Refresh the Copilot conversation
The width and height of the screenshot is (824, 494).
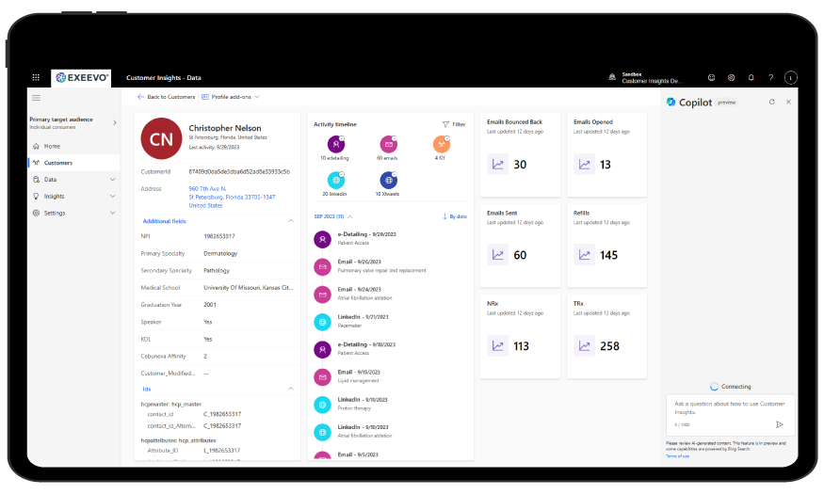pos(771,102)
